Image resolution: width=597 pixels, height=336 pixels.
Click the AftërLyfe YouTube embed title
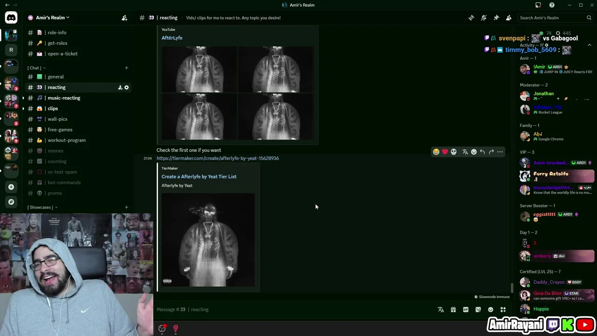[x=172, y=38]
